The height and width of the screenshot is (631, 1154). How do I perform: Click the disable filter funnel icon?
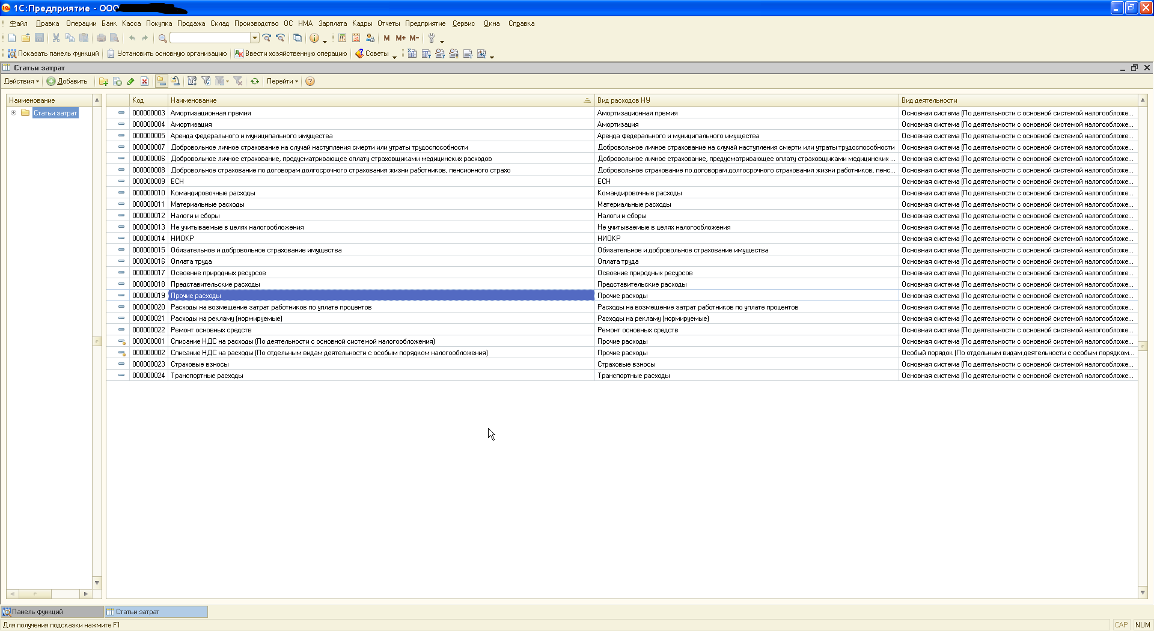tap(238, 82)
